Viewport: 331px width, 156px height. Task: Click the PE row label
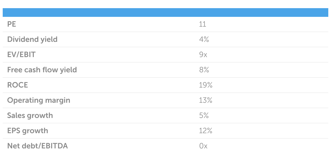12,24
